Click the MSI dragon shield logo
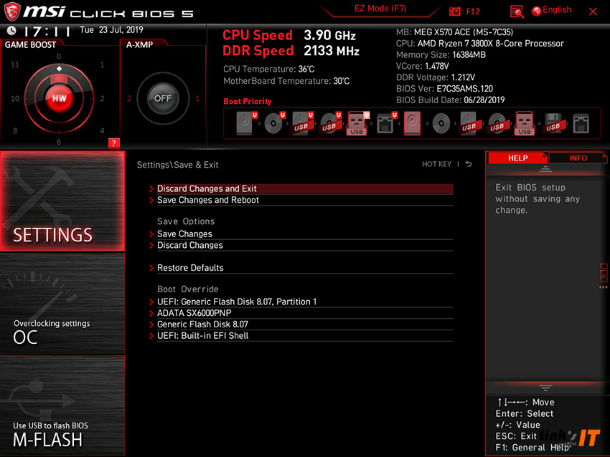 tap(12, 11)
